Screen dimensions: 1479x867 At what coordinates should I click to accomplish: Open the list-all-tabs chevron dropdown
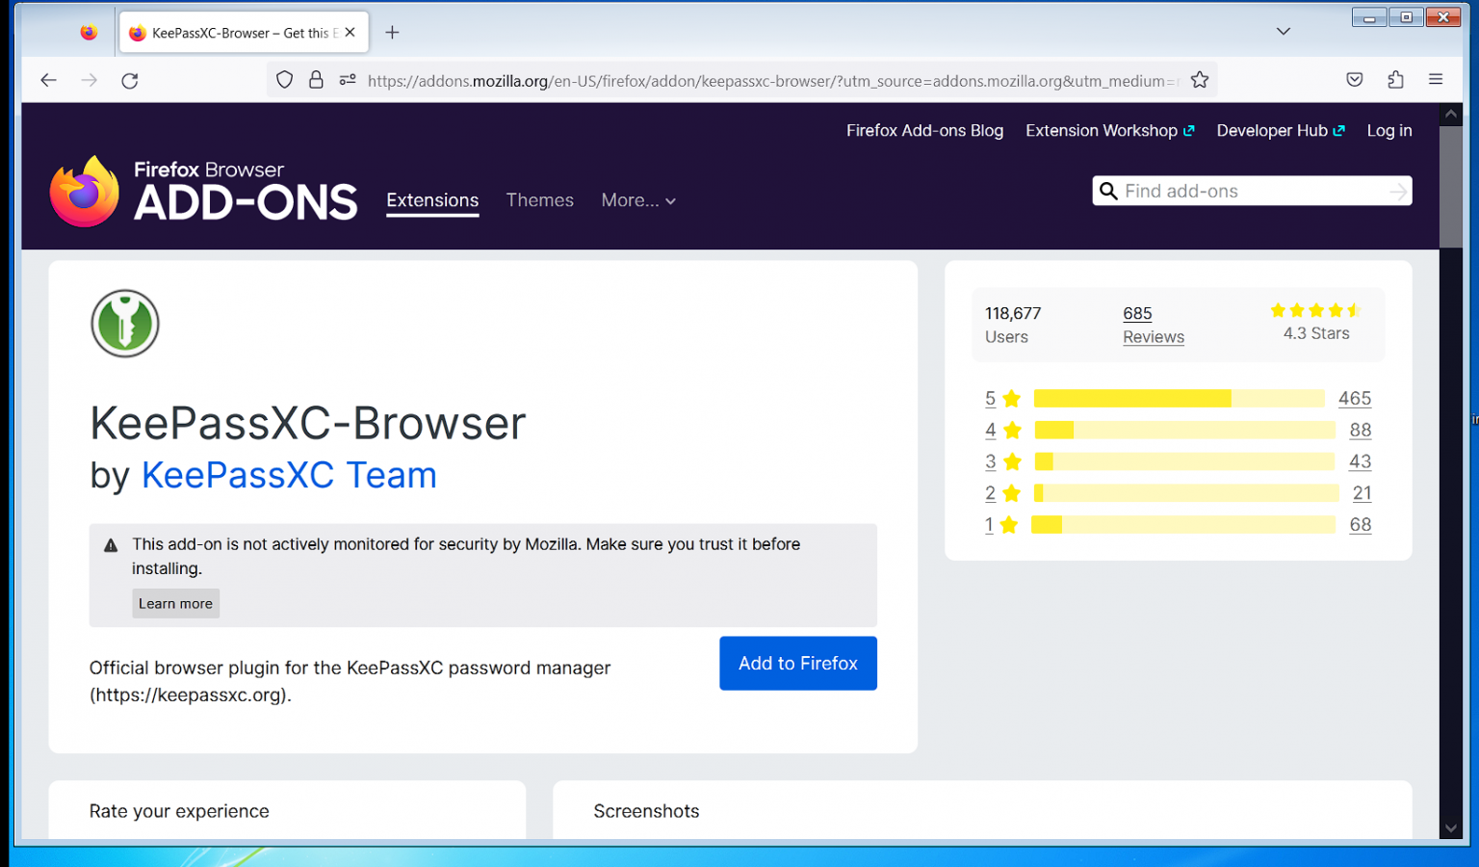click(1284, 31)
